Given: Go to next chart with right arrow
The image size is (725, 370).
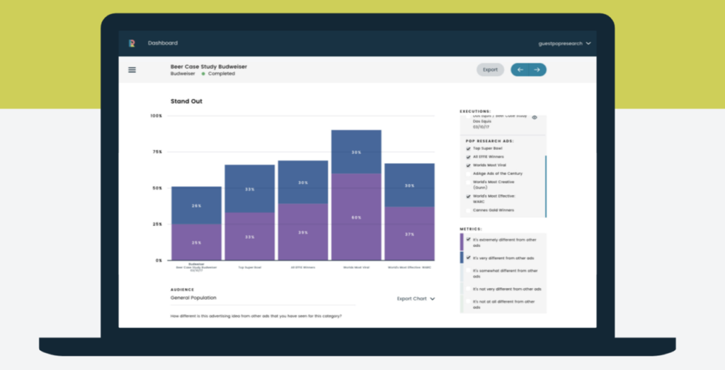Looking at the screenshot, I should click(537, 69).
